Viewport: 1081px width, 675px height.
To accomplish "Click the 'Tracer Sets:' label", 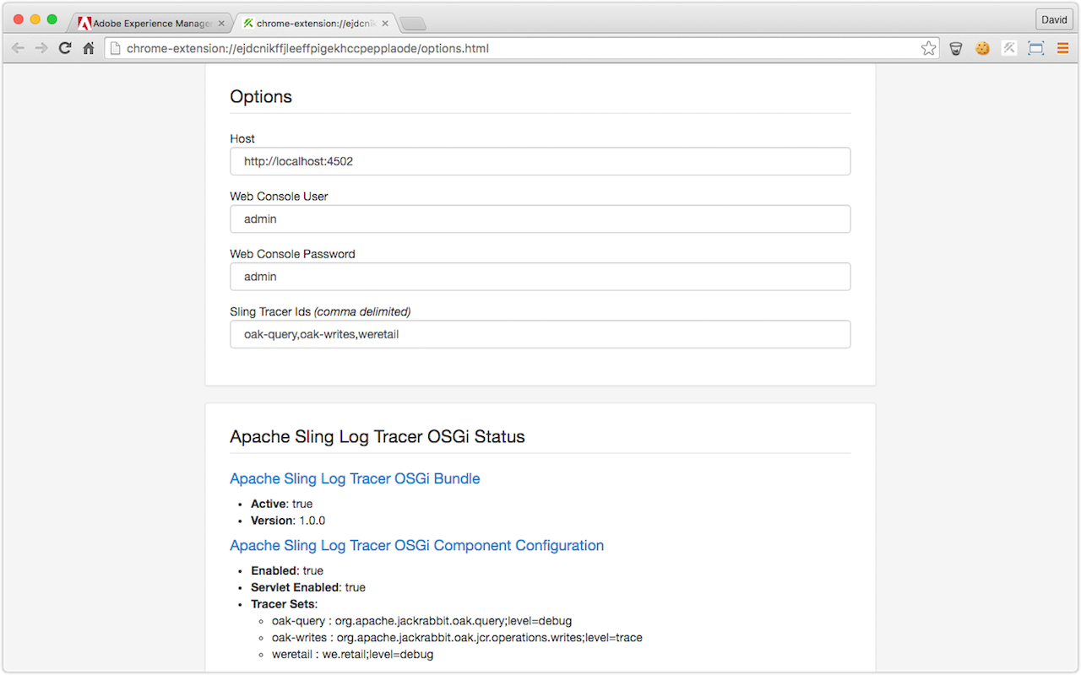I will click(285, 604).
